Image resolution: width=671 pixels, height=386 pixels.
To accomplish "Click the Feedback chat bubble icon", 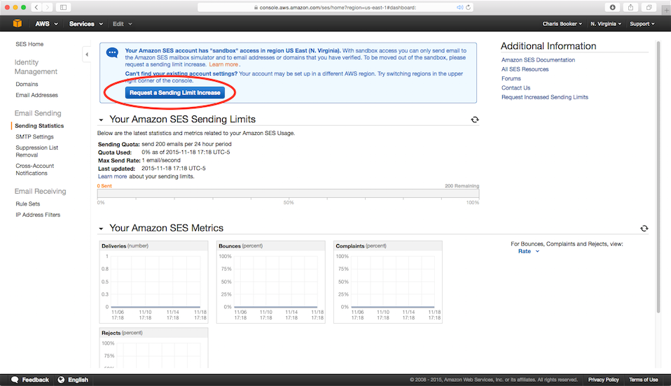I will click(x=15, y=380).
